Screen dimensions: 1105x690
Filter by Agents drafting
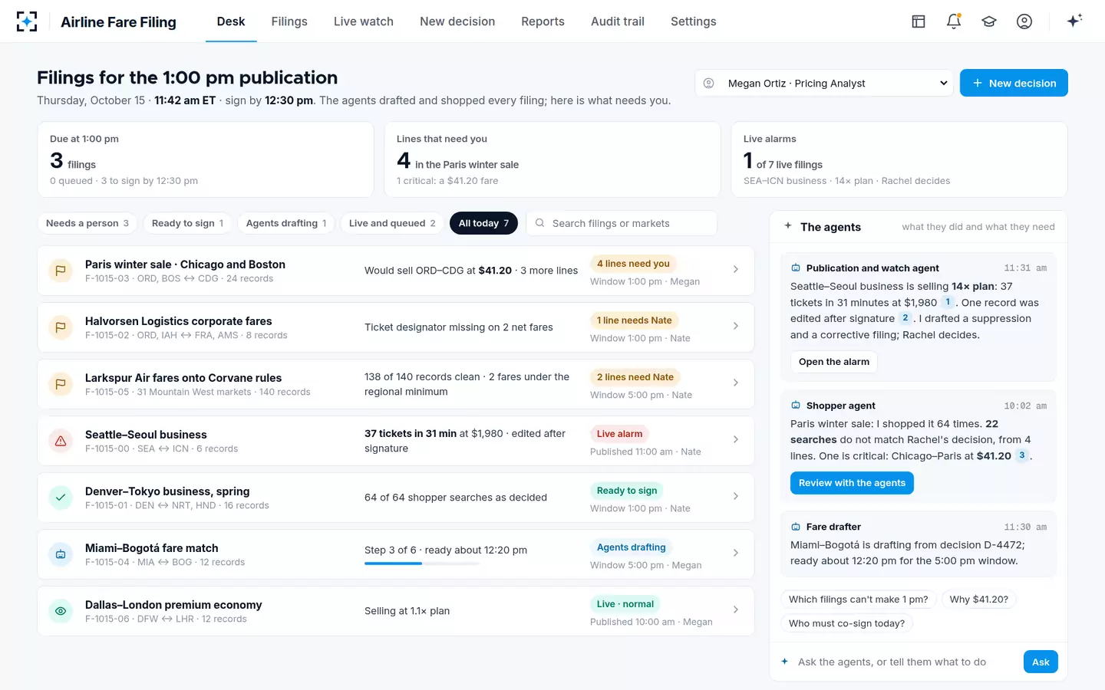pyautogui.click(x=286, y=223)
